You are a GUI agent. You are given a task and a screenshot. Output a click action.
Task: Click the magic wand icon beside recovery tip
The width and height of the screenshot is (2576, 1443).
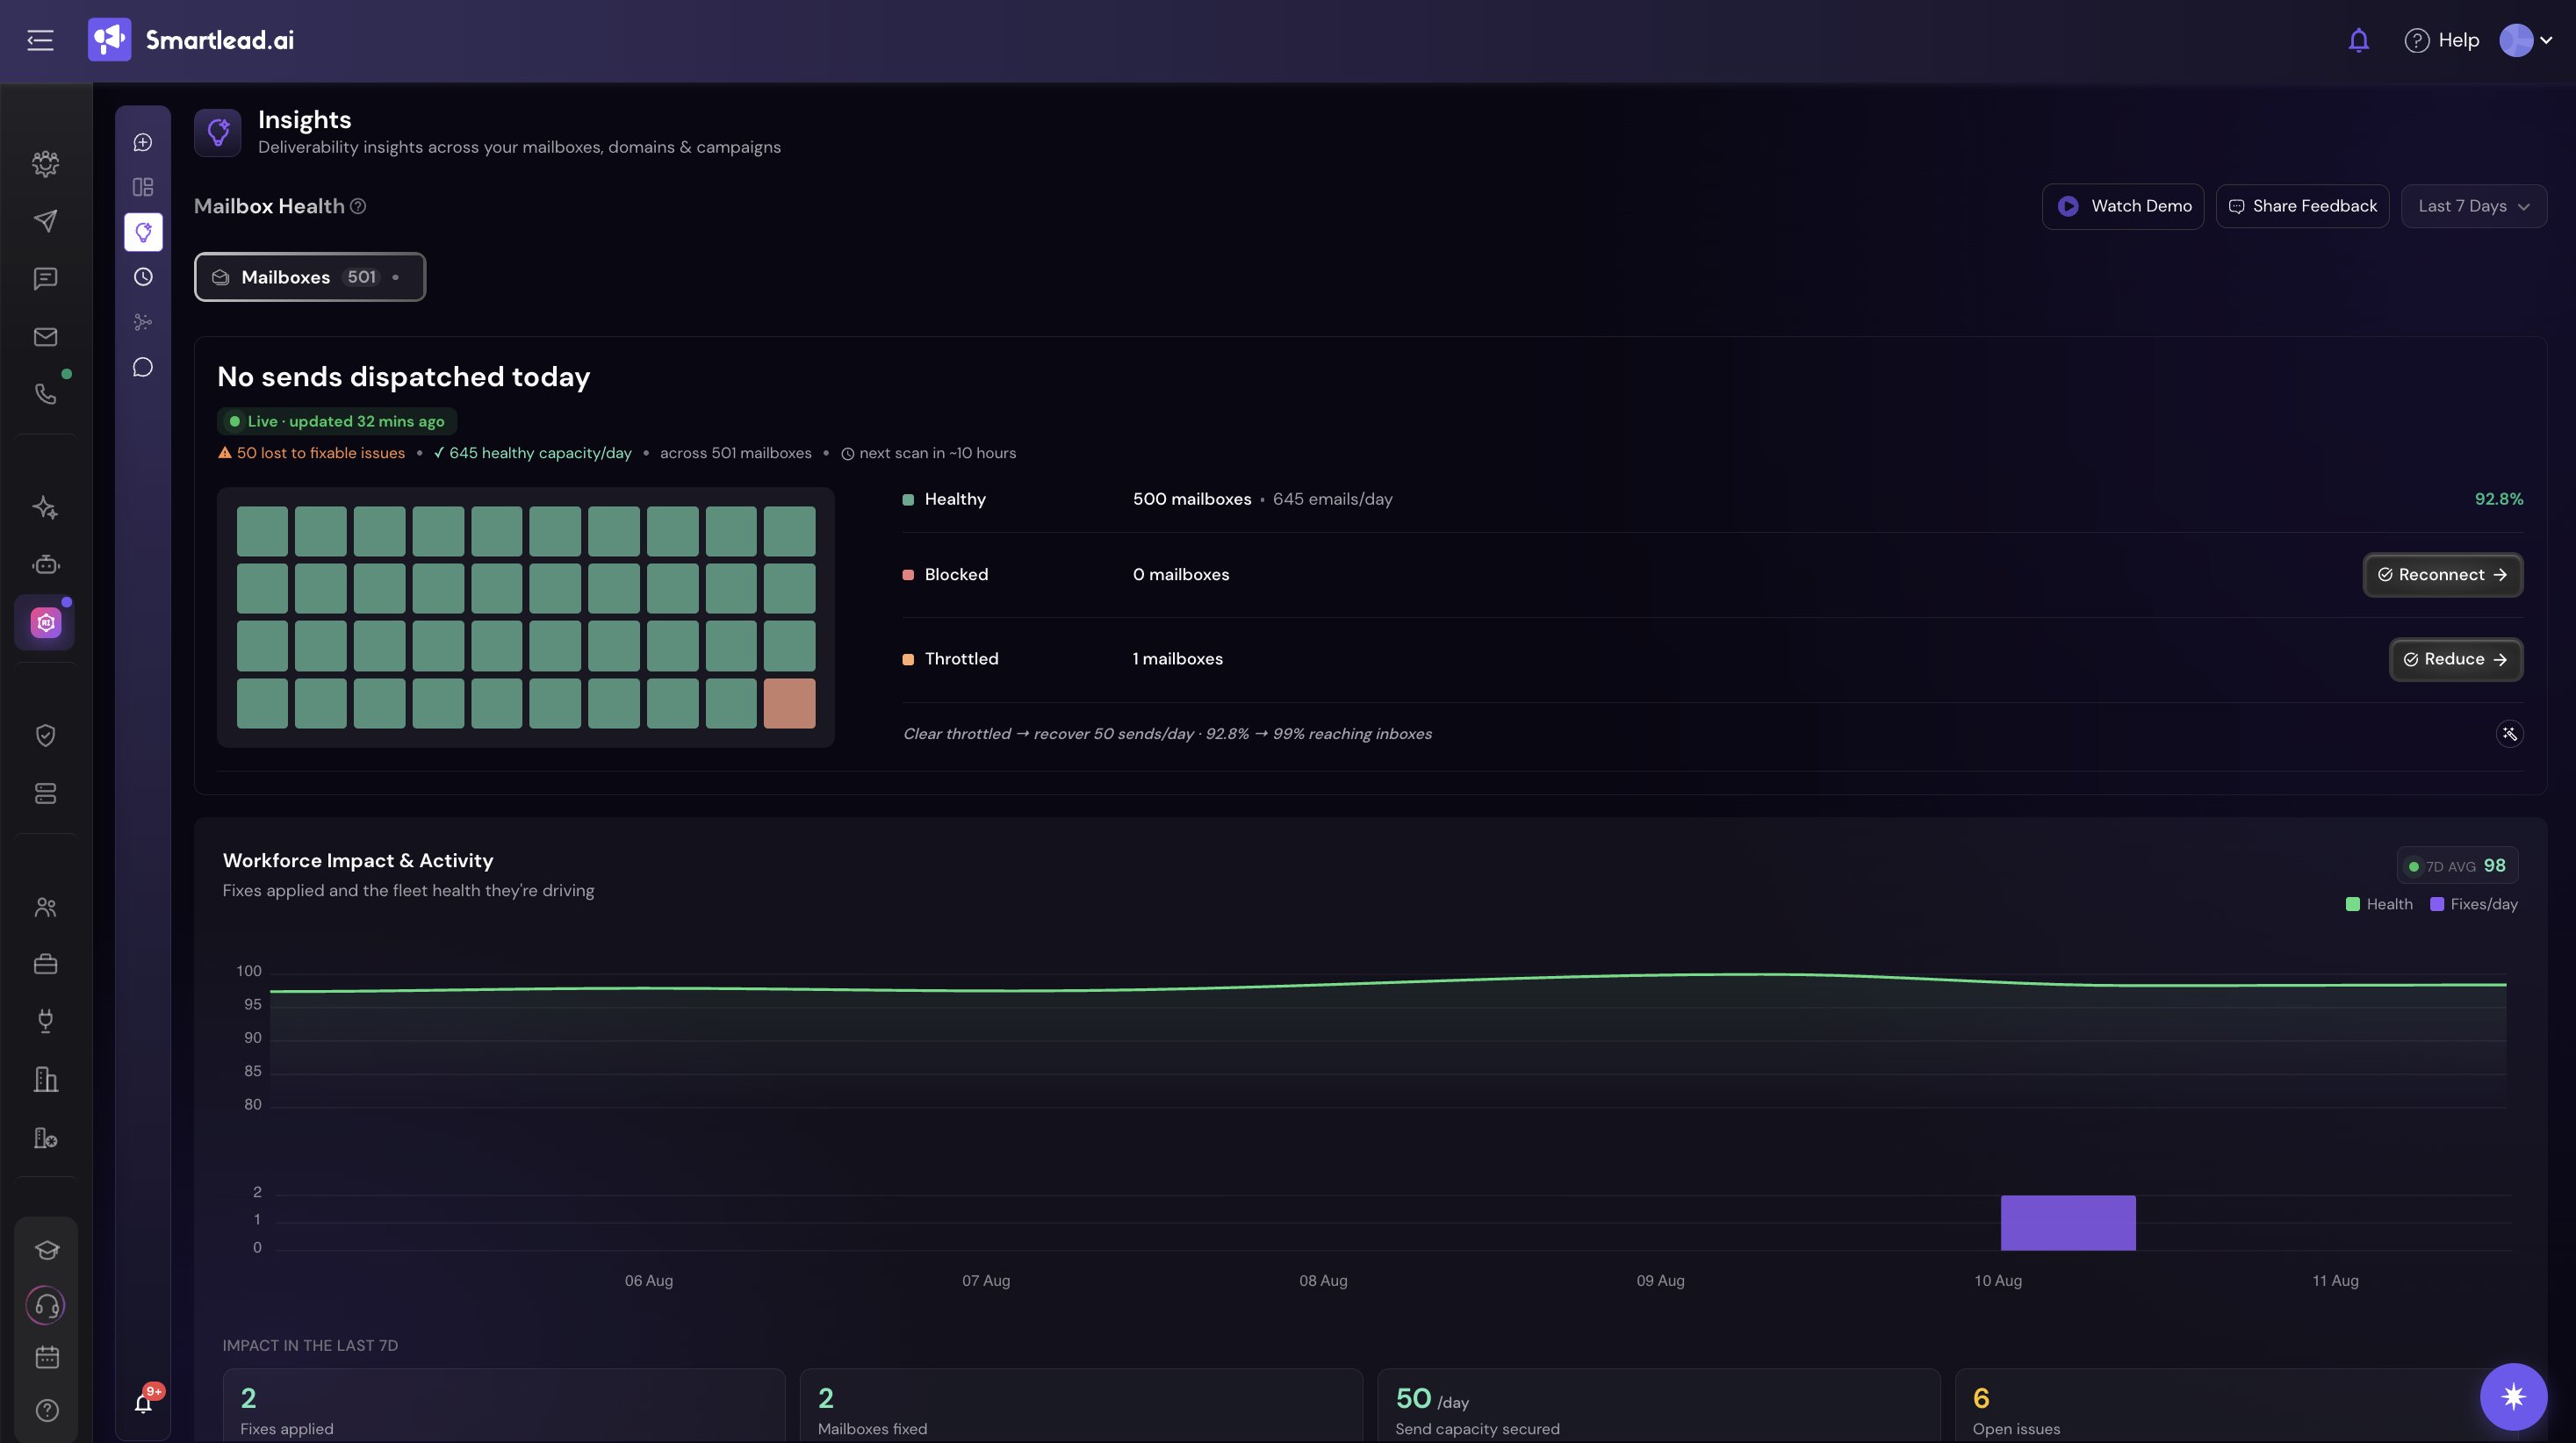2509,734
